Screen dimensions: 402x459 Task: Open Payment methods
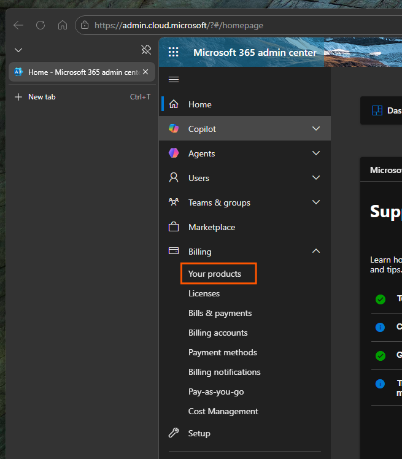coord(223,352)
